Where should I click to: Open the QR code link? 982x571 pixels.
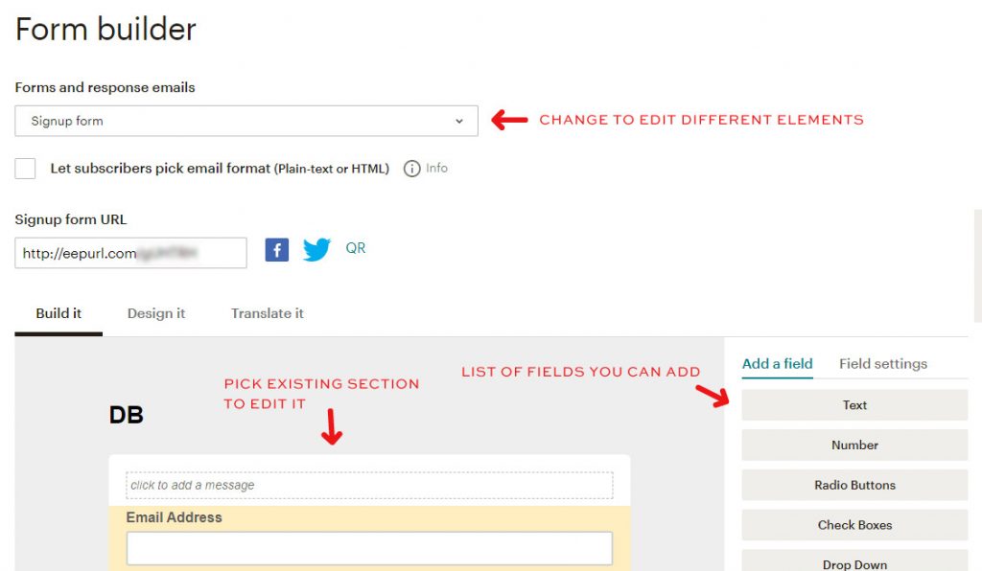[x=356, y=248]
